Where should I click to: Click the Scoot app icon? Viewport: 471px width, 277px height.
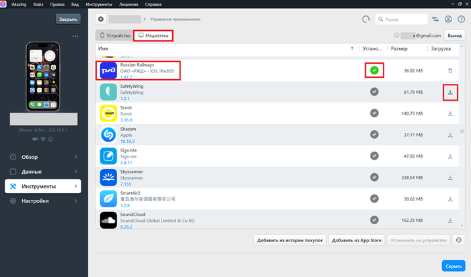click(x=108, y=113)
